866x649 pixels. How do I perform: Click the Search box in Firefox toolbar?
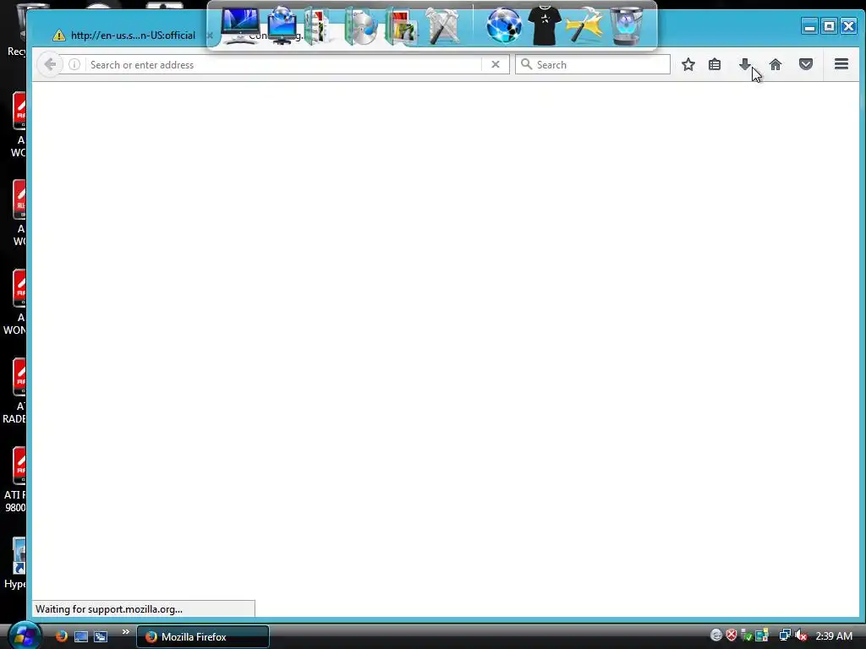(593, 64)
